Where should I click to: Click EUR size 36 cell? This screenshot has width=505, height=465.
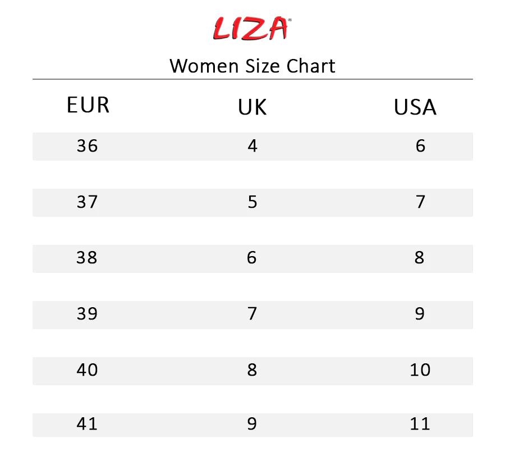click(87, 146)
